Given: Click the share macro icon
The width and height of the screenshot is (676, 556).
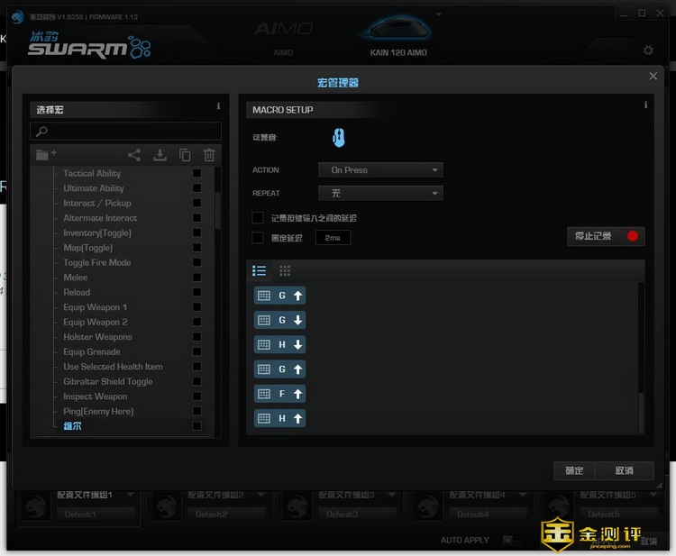Looking at the screenshot, I should [134, 155].
